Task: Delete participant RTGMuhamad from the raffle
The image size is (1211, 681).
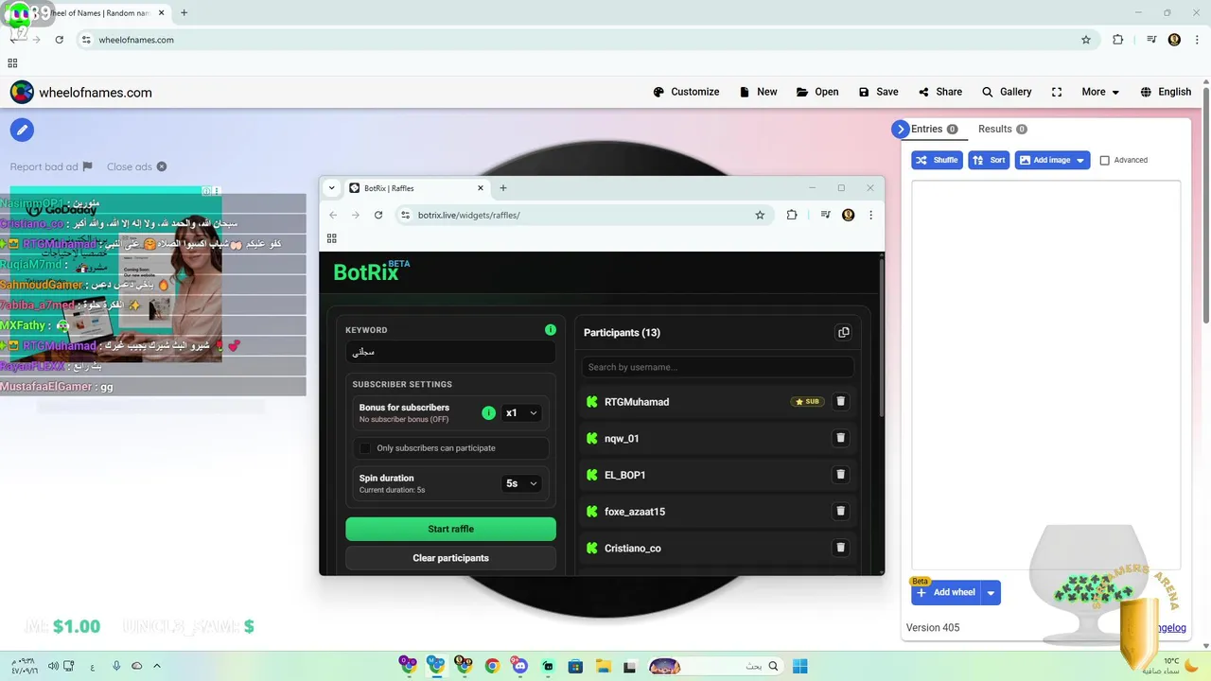Action: (840, 402)
